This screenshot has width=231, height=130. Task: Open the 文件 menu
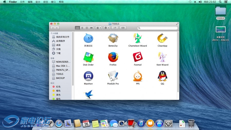pyautogui.click(x=22, y=2)
